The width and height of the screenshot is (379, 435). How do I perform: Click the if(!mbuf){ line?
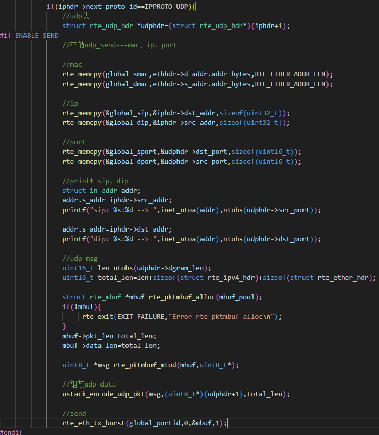(82, 307)
